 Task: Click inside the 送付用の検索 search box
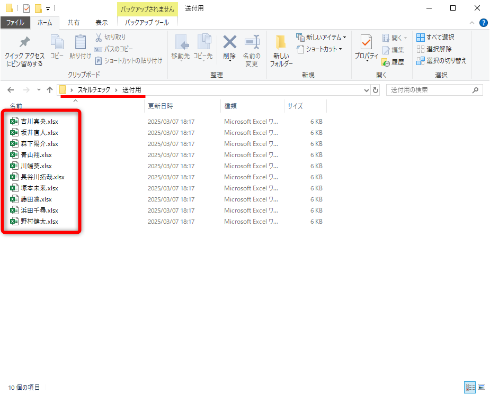tap(429, 89)
